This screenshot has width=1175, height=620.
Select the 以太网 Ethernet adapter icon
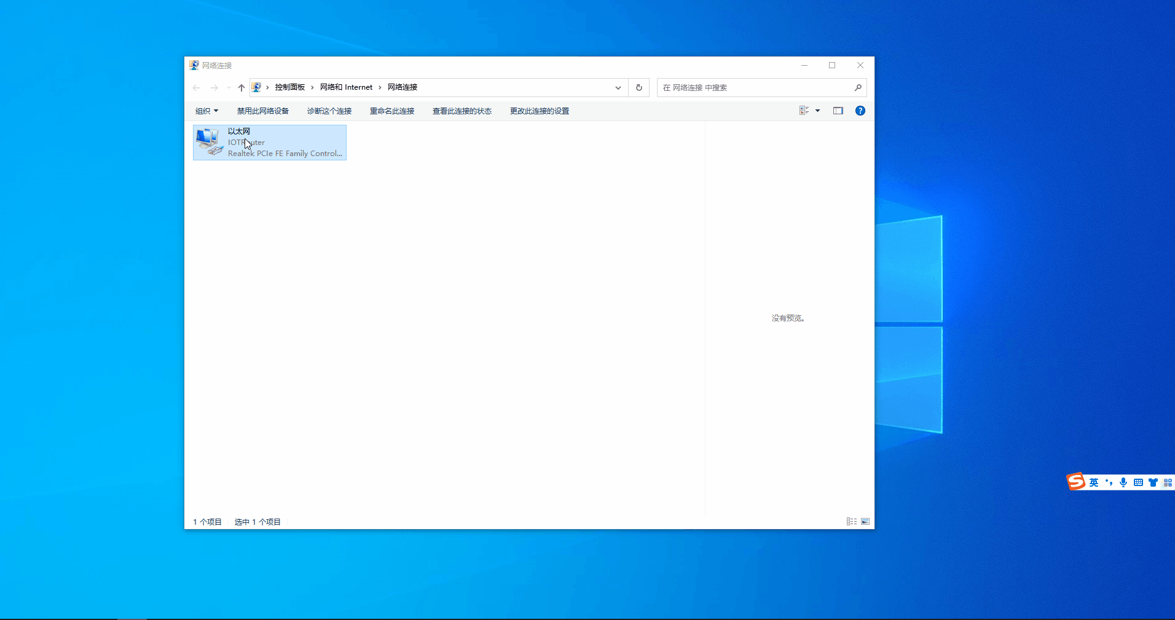click(x=209, y=142)
